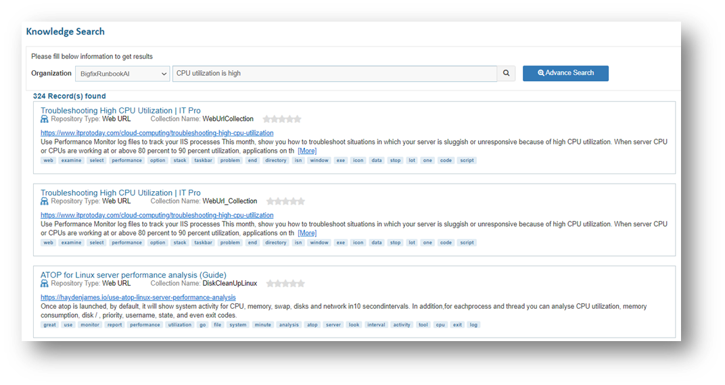725x385 pixels.
Task: Click repository icon of first search result
Action: [45, 119]
